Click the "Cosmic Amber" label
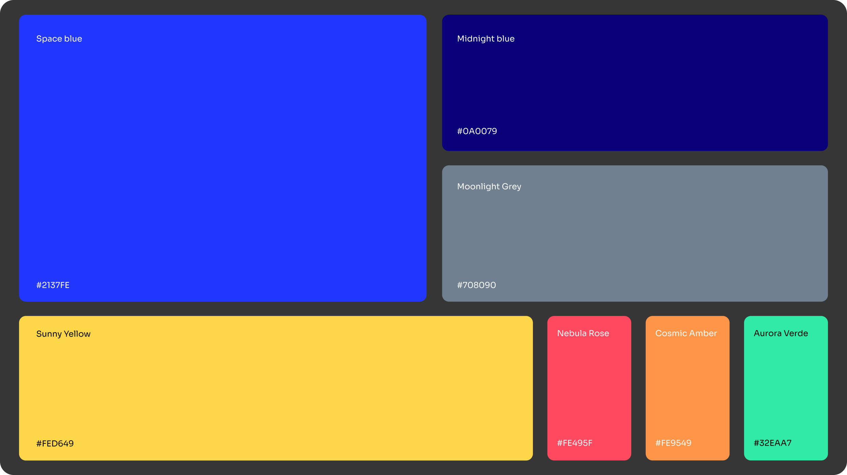The image size is (847, 475). [x=686, y=333]
